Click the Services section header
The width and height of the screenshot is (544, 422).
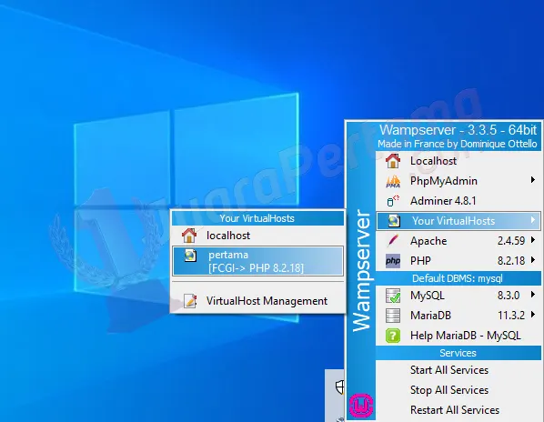(x=458, y=353)
